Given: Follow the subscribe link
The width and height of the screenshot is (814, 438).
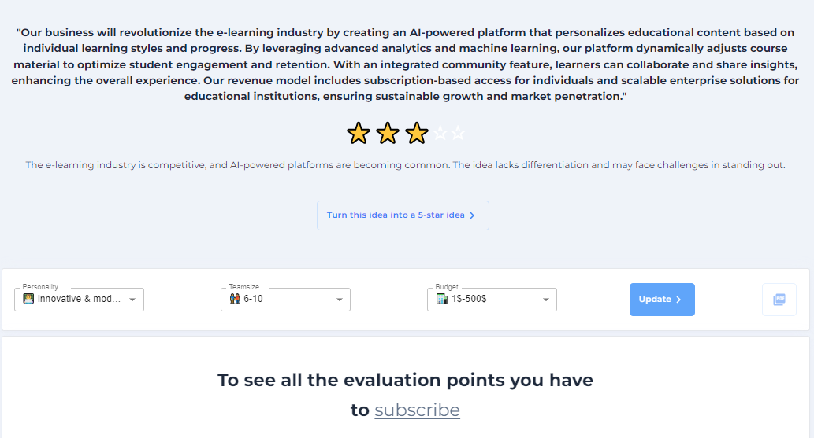Looking at the screenshot, I should tap(417, 410).
